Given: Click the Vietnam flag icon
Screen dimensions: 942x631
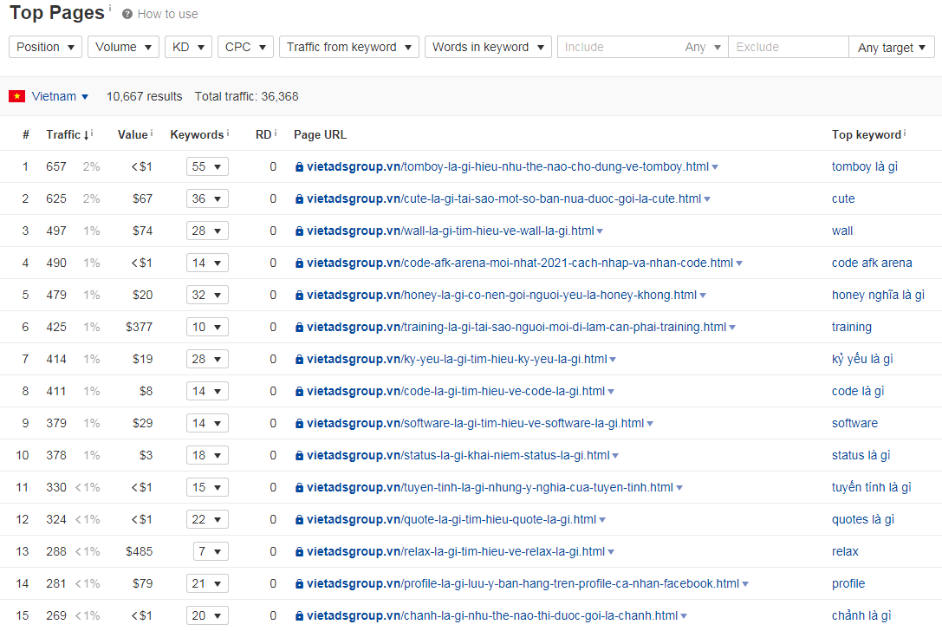Looking at the screenshot, I should pos(16,96).
